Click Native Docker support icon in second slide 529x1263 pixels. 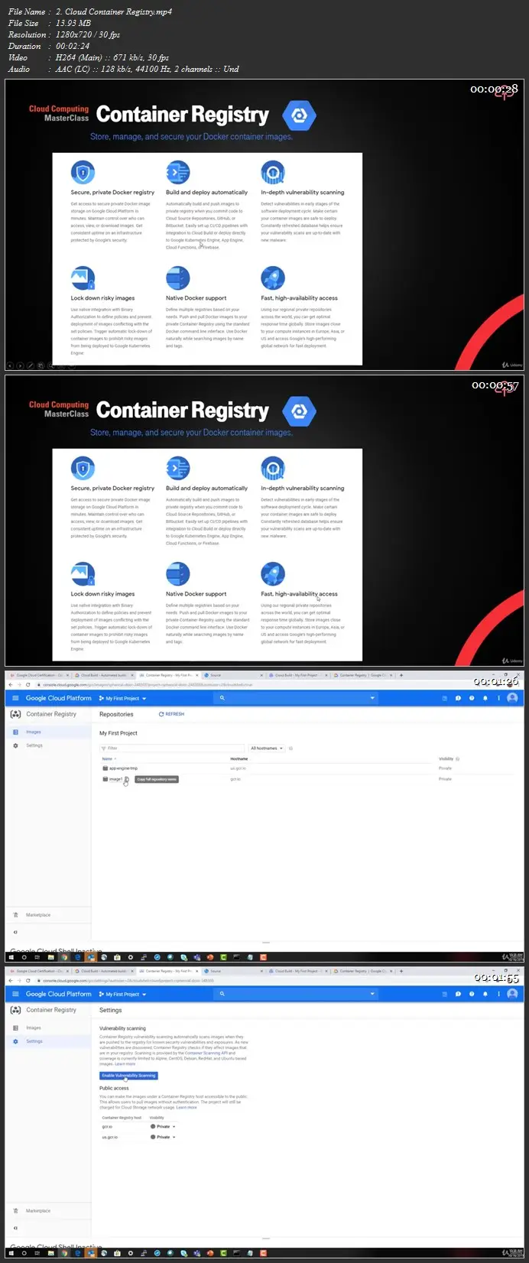(x=177, y=574)
